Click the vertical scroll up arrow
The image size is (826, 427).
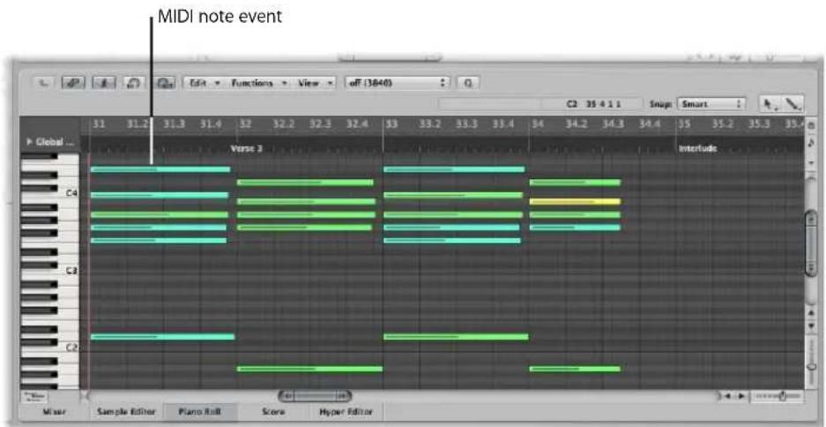[811, 314]
